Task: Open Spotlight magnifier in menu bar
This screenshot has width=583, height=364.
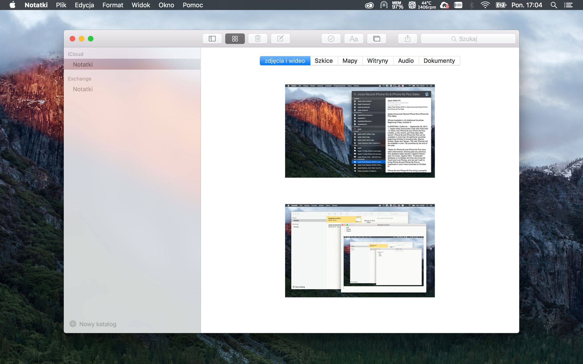Action: [554, 5]
